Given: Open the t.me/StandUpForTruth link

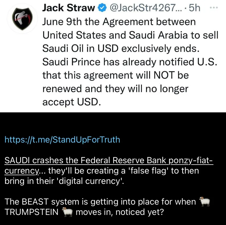Looking at the screenshot, I should (63, 140).
